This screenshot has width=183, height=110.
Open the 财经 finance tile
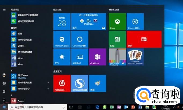(x=118, y=39)
